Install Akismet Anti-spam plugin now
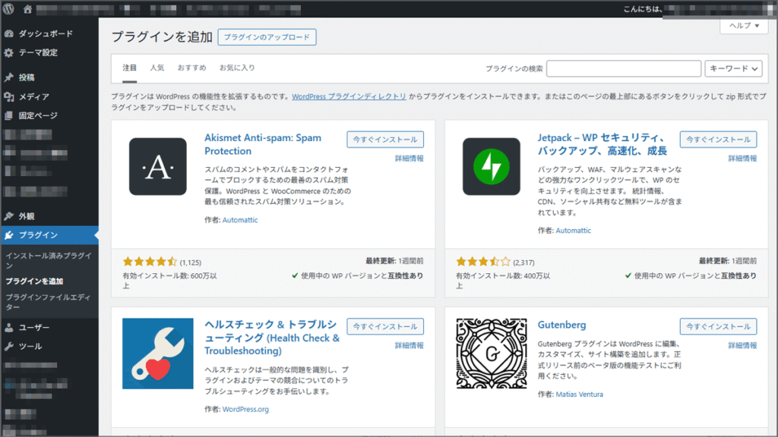 coord(385,140)
